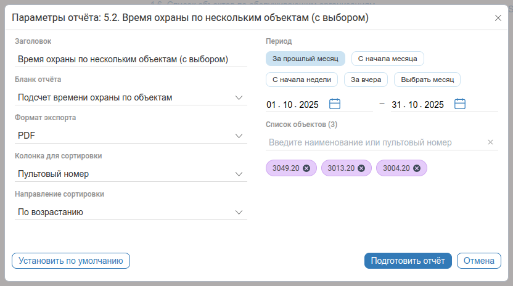Select 'С начала недели' period option
513x286 pixels.
[x=302, y=80]
